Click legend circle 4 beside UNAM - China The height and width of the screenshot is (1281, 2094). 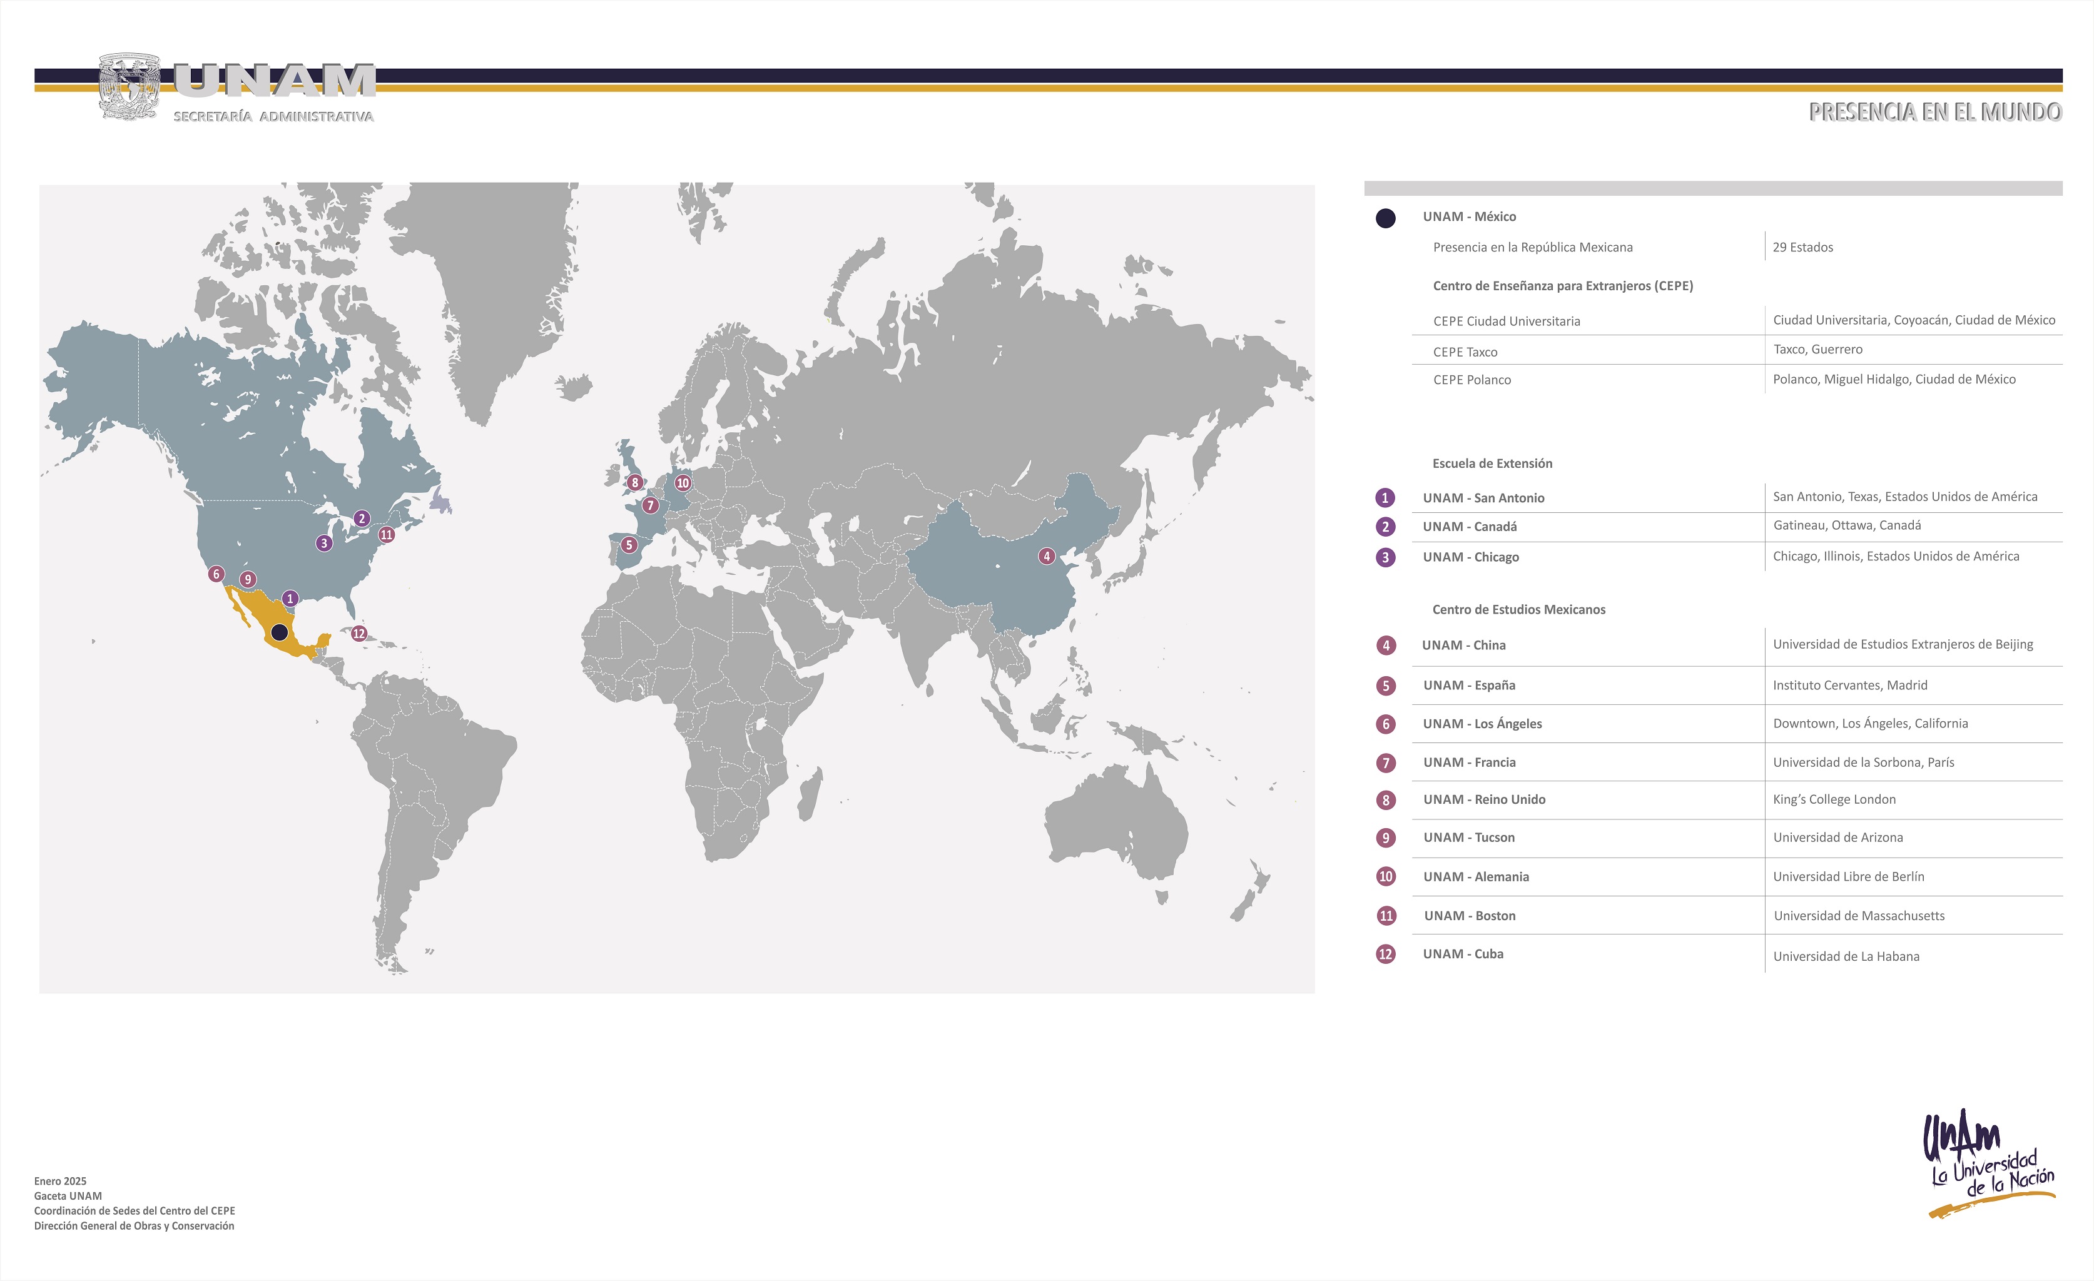coord(1386,646)
